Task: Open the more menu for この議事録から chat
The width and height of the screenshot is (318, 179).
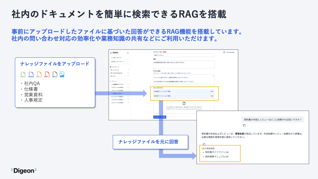Action: (x=128, y=85)
